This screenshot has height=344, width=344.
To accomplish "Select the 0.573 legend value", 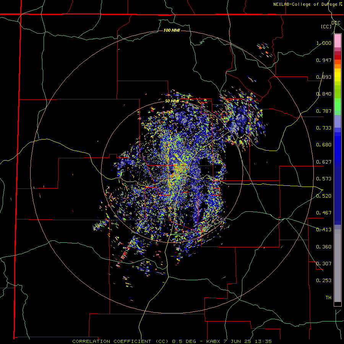I will click(324, 179).
